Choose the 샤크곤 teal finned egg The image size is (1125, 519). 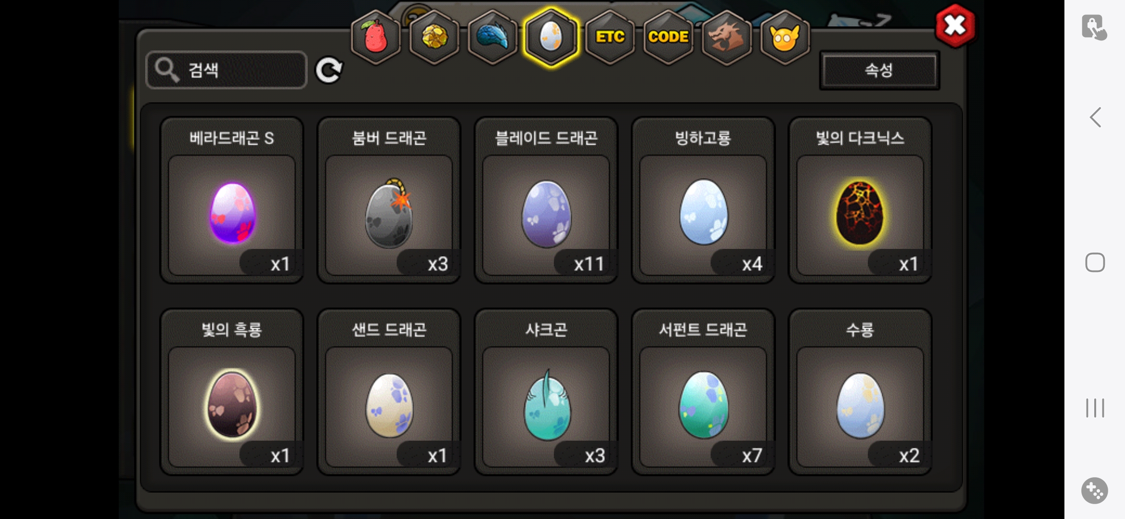pos(546,392)
